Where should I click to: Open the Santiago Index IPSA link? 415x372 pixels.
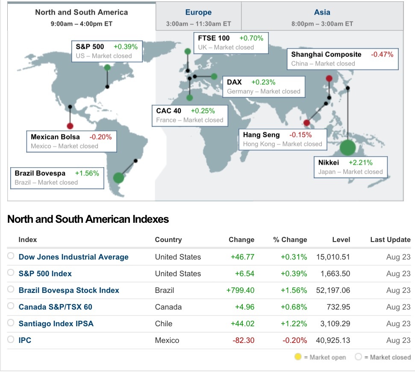(x=56, y=324)
